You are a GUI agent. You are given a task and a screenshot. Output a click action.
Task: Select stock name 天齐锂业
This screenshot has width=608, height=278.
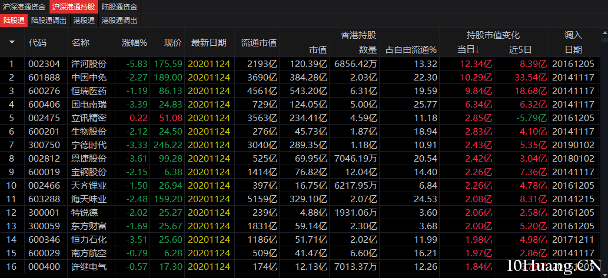coord(89,186)
